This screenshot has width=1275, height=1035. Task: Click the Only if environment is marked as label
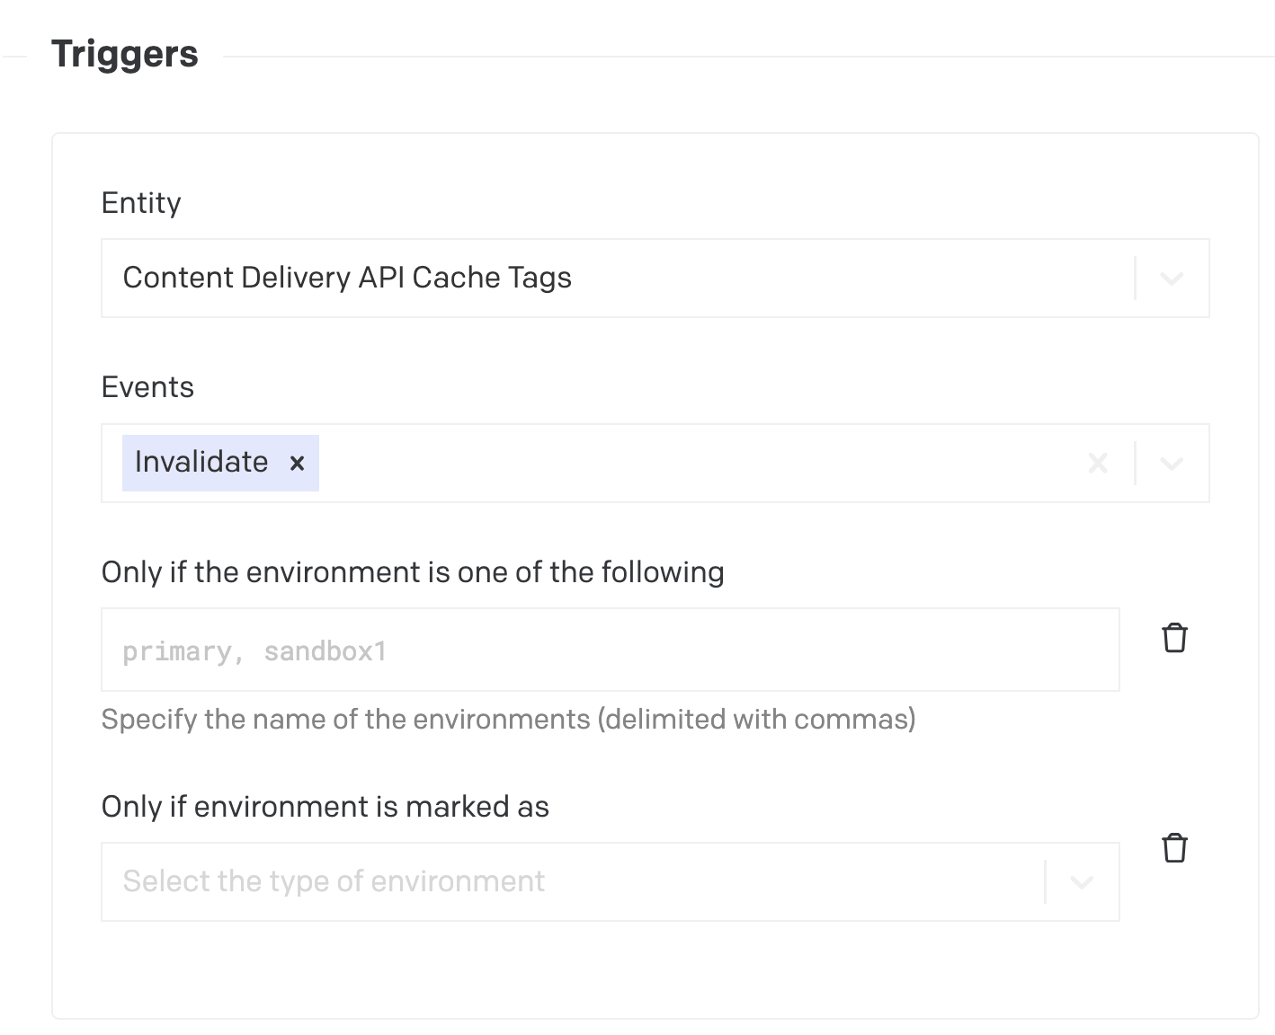[x=325, y=807]
